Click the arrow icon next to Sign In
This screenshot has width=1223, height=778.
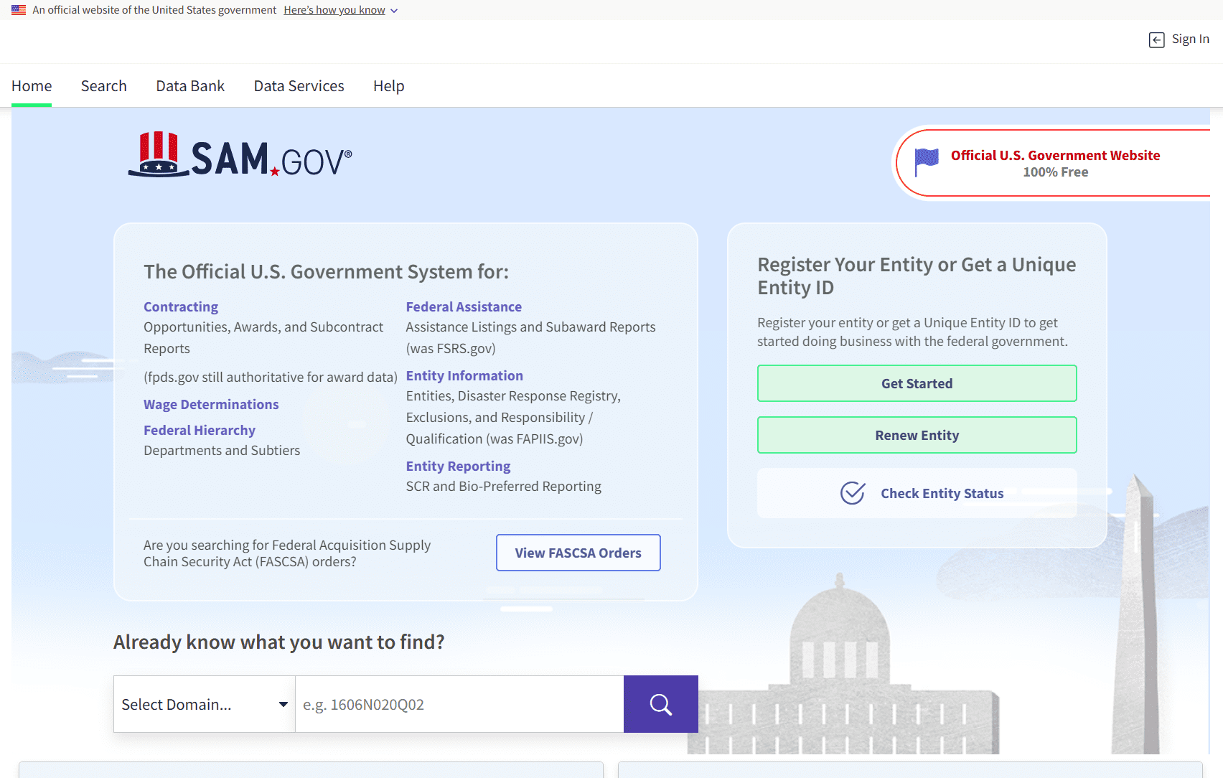click(x=1156, y=39)
